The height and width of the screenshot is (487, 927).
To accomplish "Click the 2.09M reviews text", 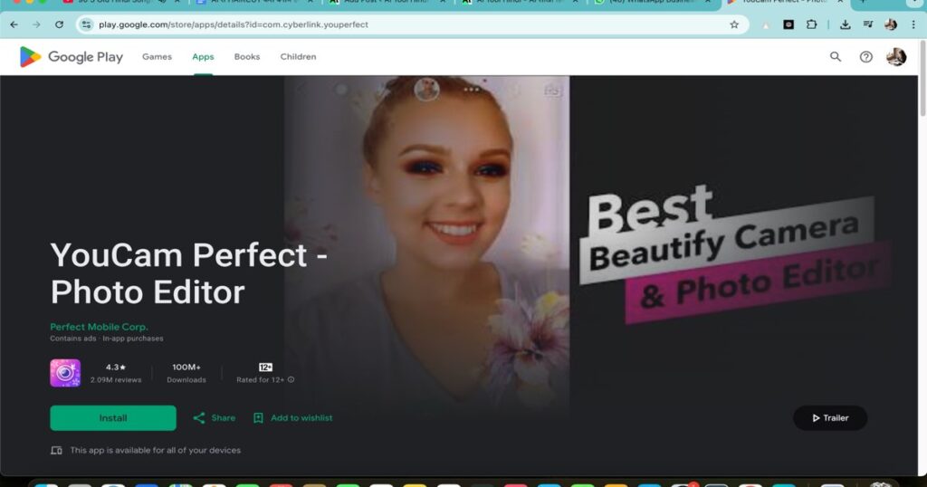I will [x=116, y=380].
